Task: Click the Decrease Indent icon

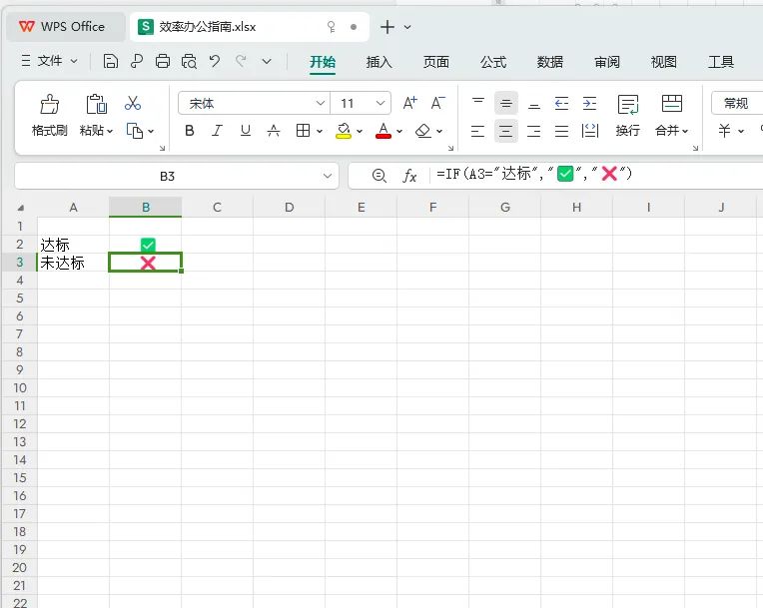Action: (561, 103)
